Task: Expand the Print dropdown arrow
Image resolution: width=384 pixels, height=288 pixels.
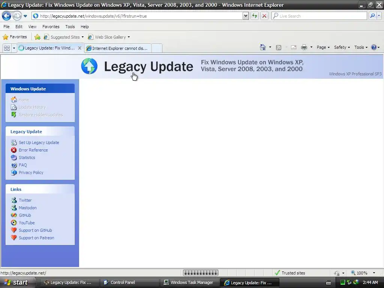Action: point(311,47)
